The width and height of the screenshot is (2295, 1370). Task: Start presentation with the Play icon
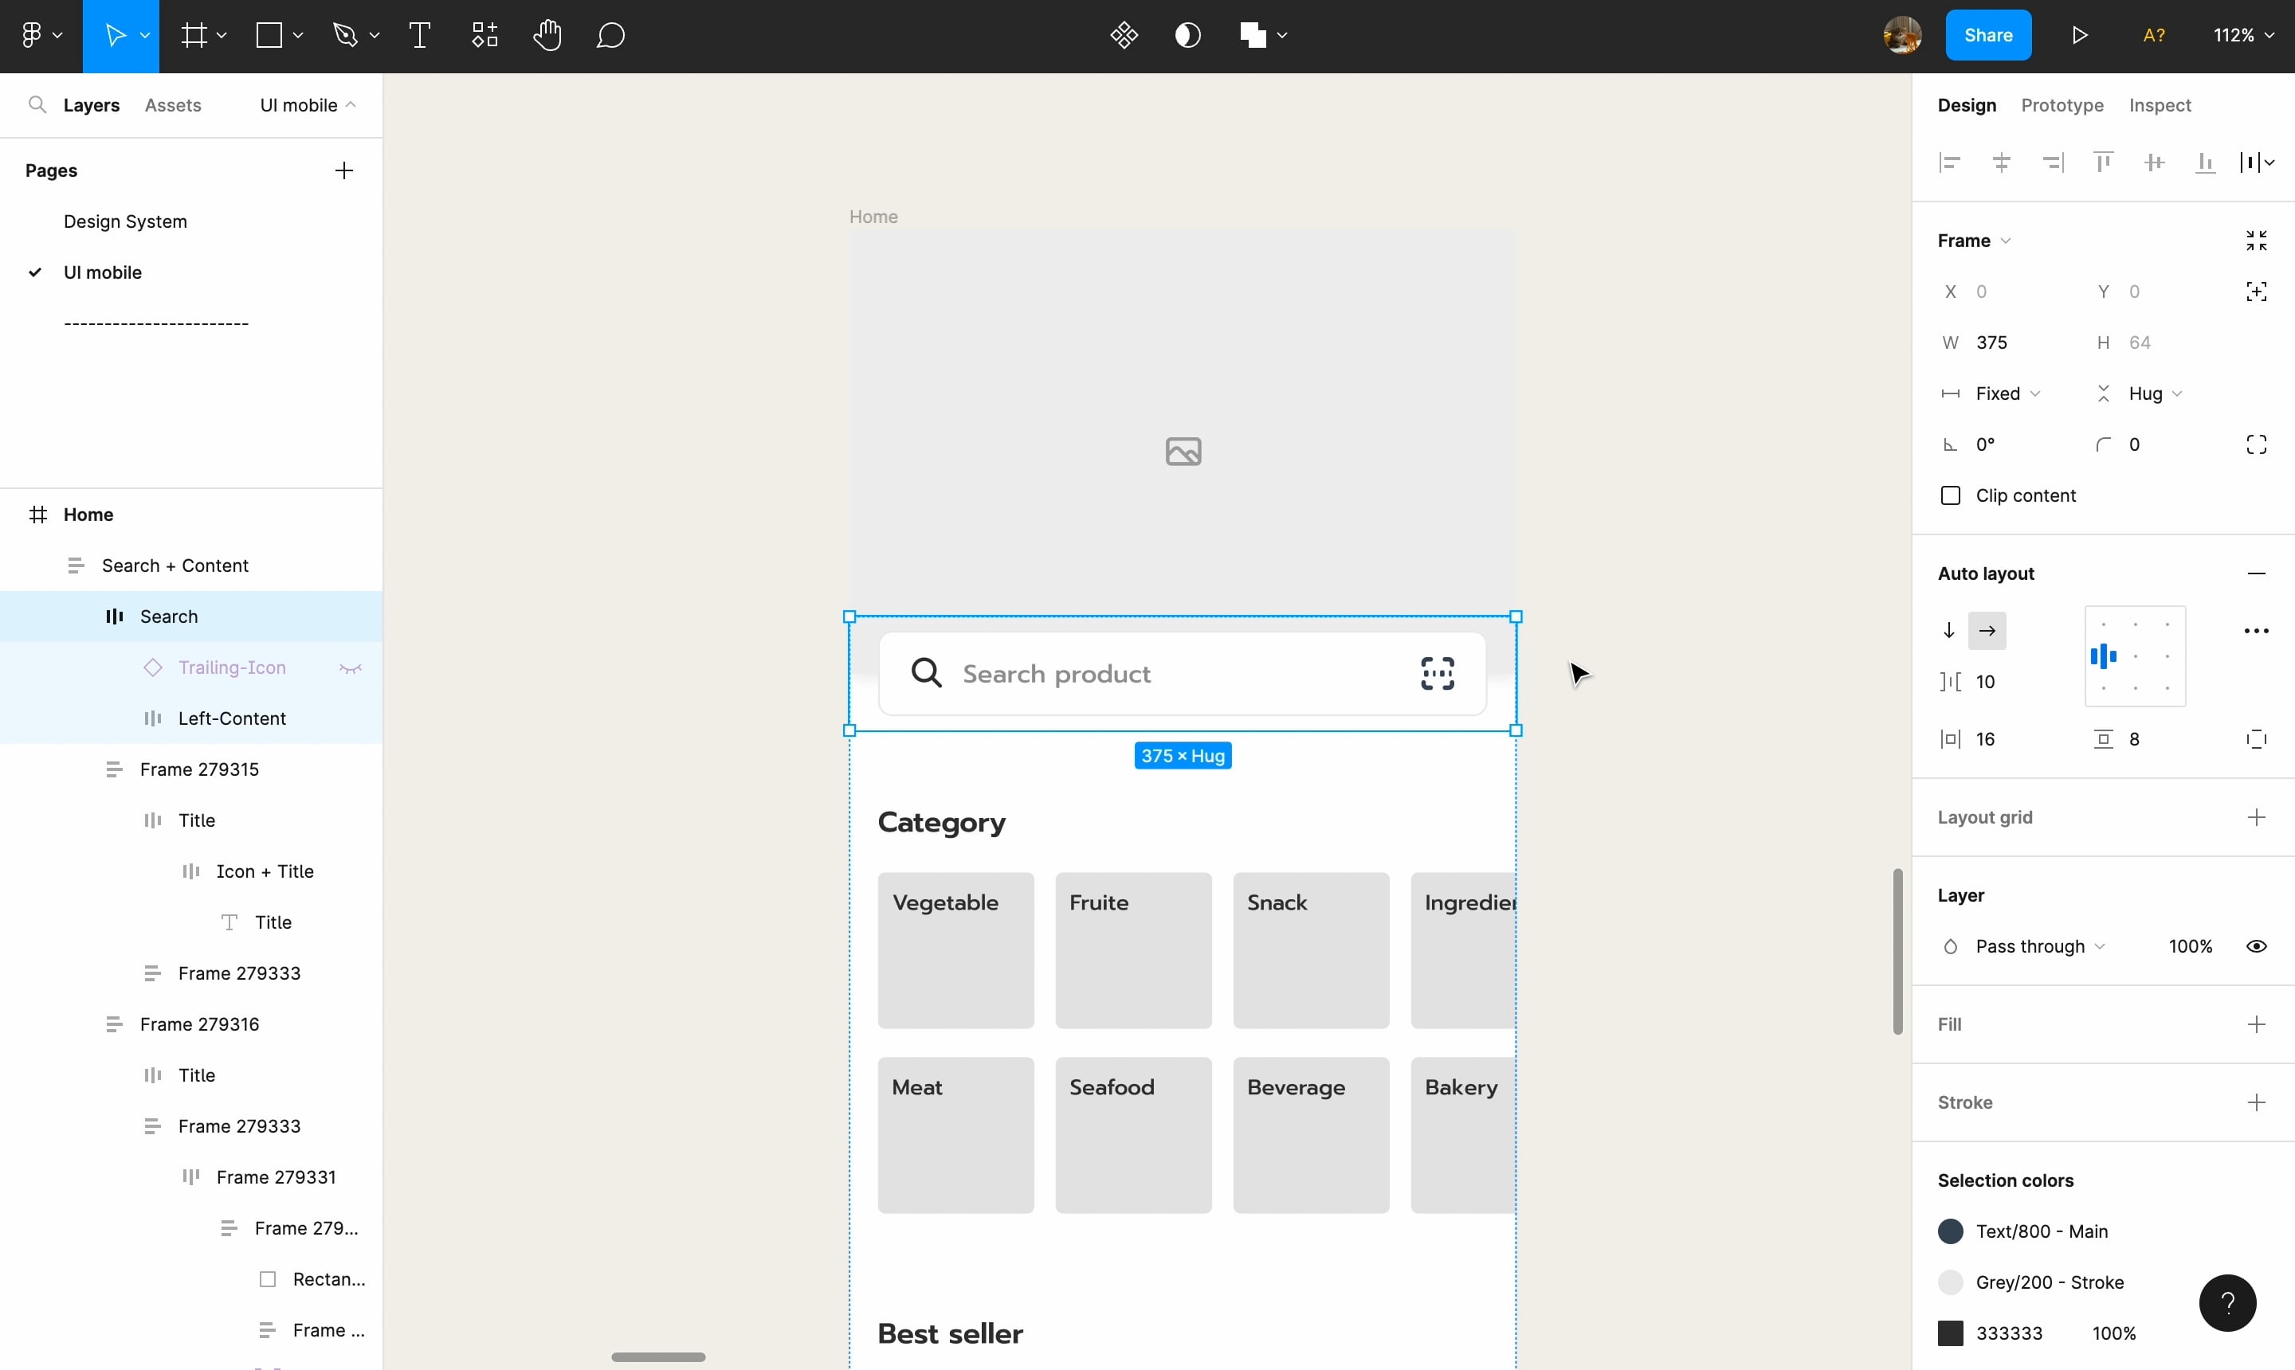click(2079, 35)
